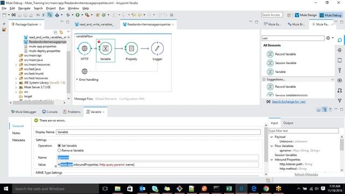Click the palette Scopes square category icon
Viewport: 345px width, 194px height.
click(x=340, y=60)
